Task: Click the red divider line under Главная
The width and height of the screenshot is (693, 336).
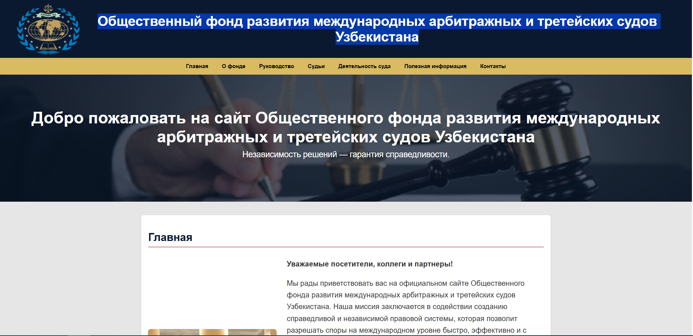Action: coord(346,247)
